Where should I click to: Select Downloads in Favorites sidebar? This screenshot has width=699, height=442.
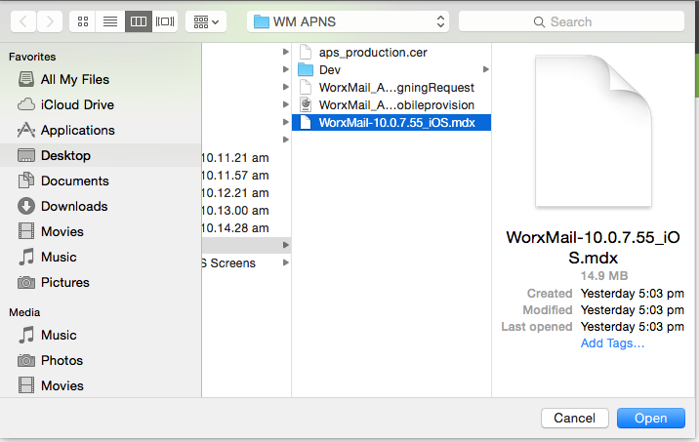pos(74,206)
